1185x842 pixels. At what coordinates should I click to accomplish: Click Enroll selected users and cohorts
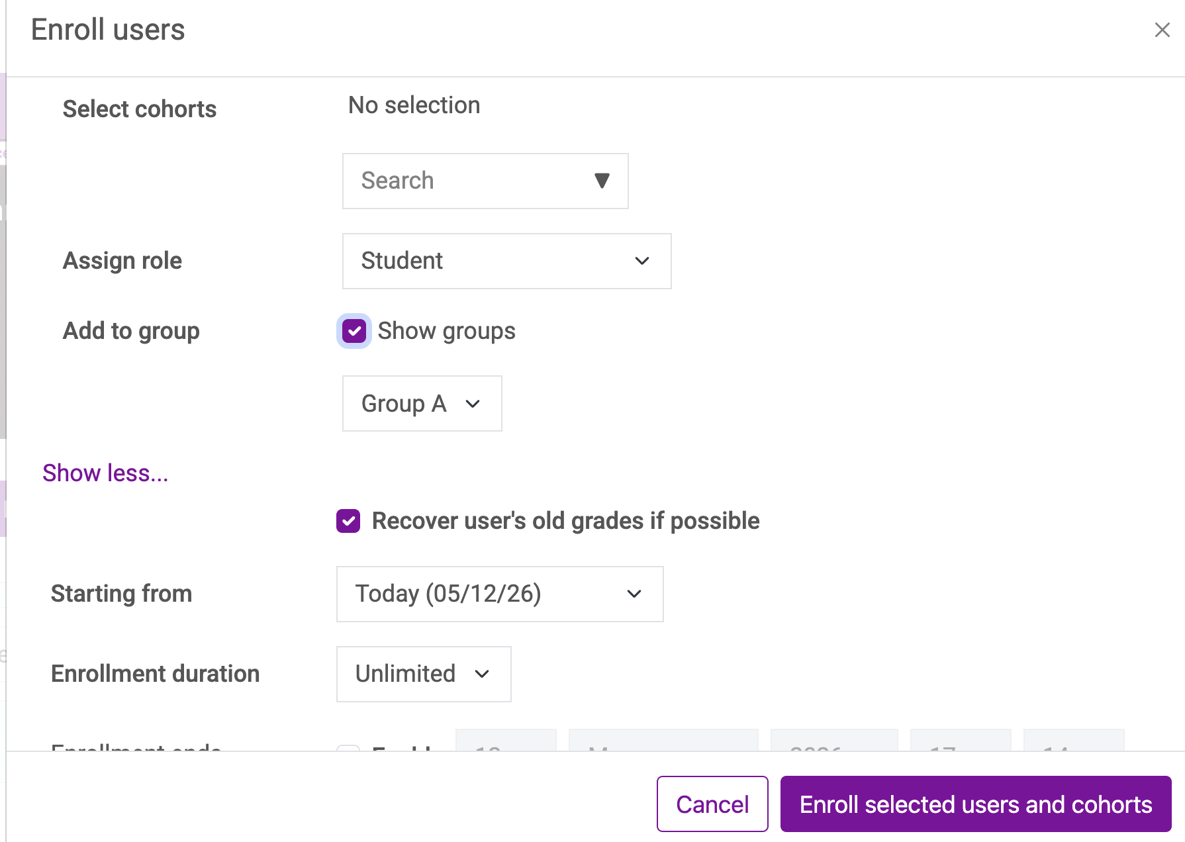coord(976,804)
